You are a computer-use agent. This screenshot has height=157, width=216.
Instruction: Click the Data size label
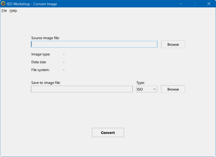[x=39, y=62]
